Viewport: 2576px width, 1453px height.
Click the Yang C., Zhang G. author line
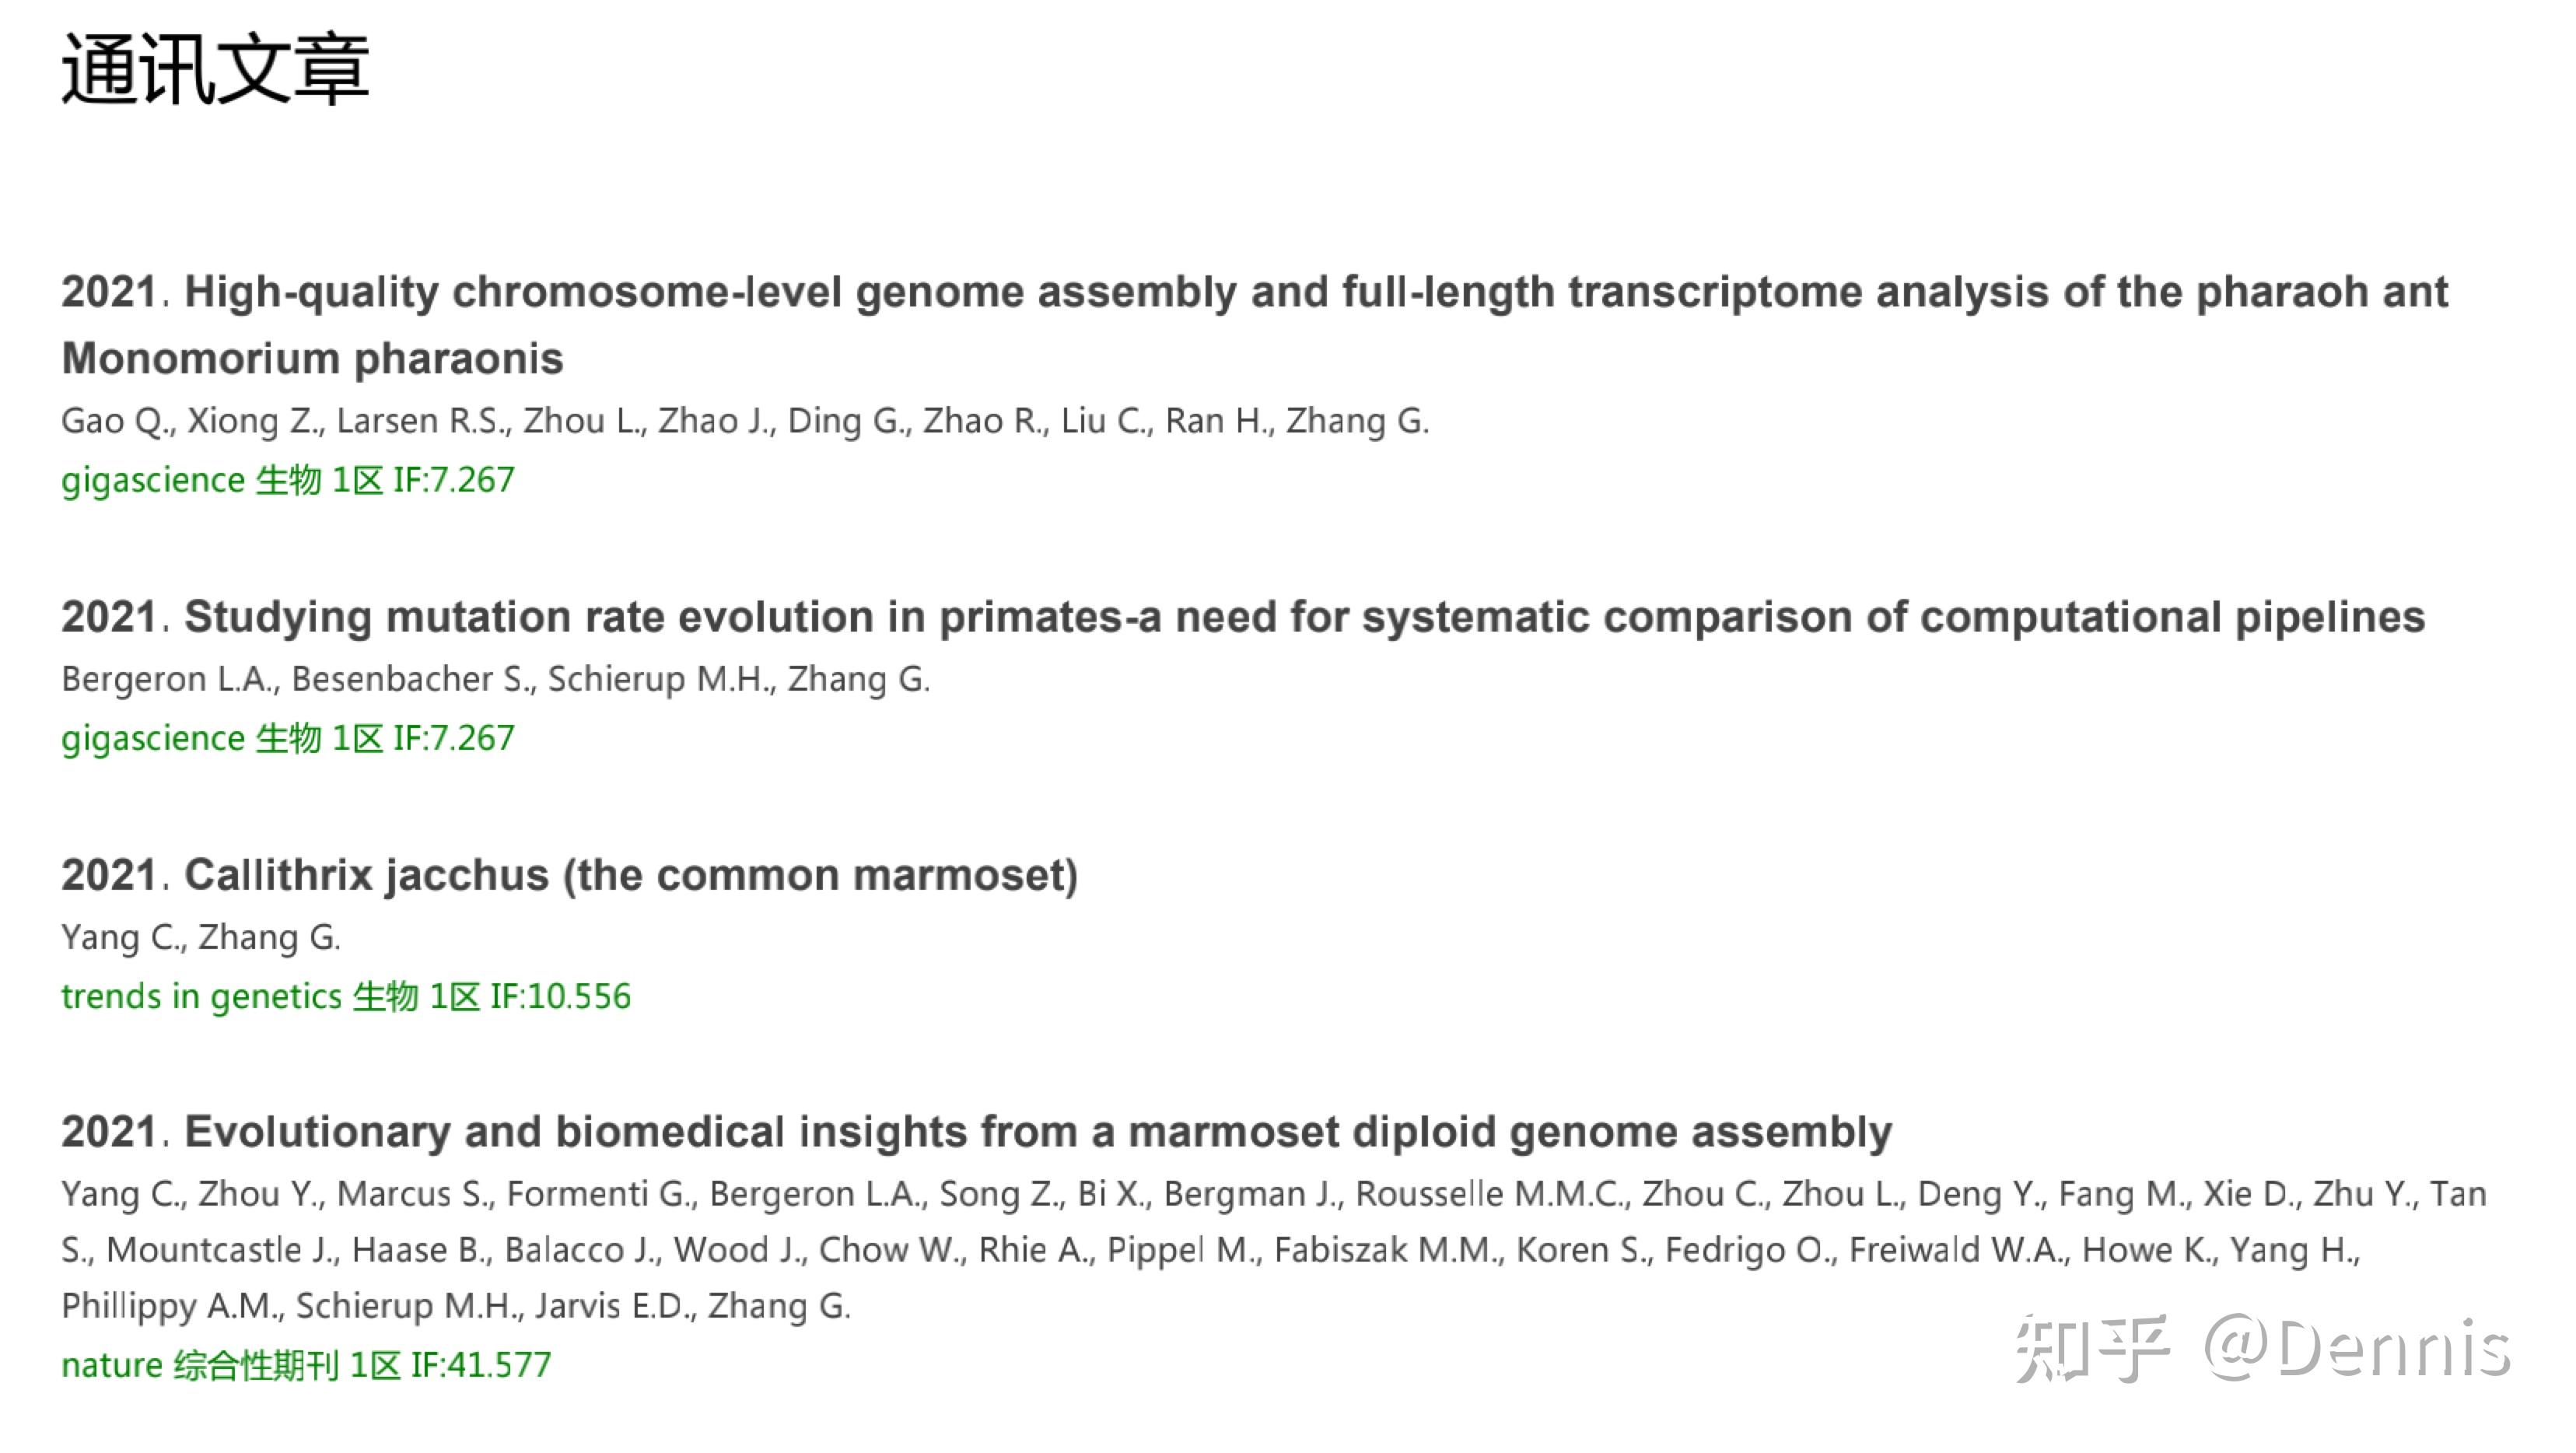click(x=201, y=937)
